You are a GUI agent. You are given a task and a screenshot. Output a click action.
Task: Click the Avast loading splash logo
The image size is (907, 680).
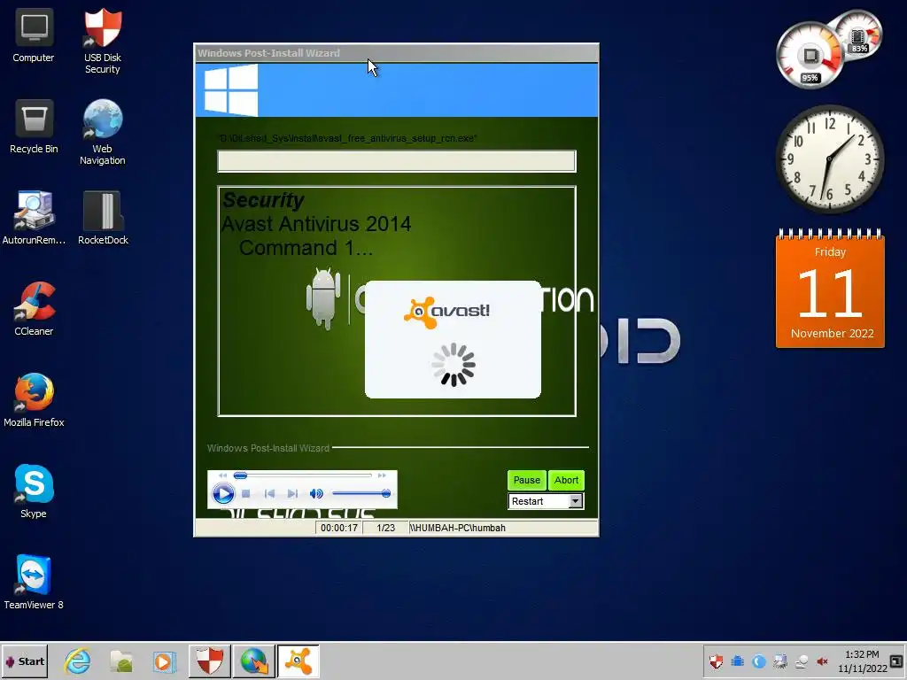pyautogui.click(x=446, y=312)
